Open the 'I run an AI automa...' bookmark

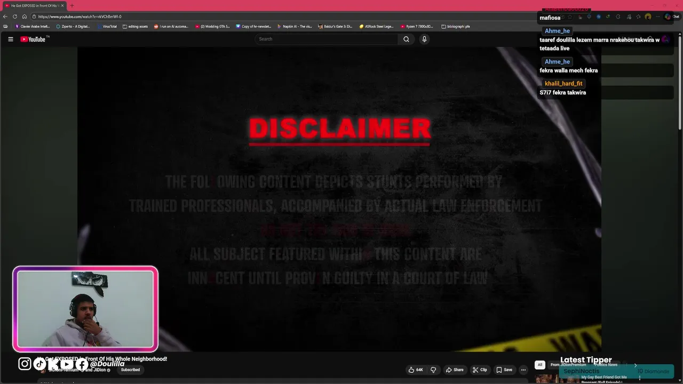pyautogui.click(x=171, y=26)
